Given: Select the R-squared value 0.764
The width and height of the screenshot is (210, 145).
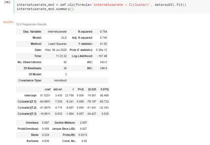Looking at the screenshot, I should click(103, 32).
